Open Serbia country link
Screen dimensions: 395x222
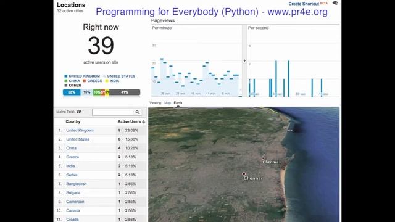[x=72, y=175]
